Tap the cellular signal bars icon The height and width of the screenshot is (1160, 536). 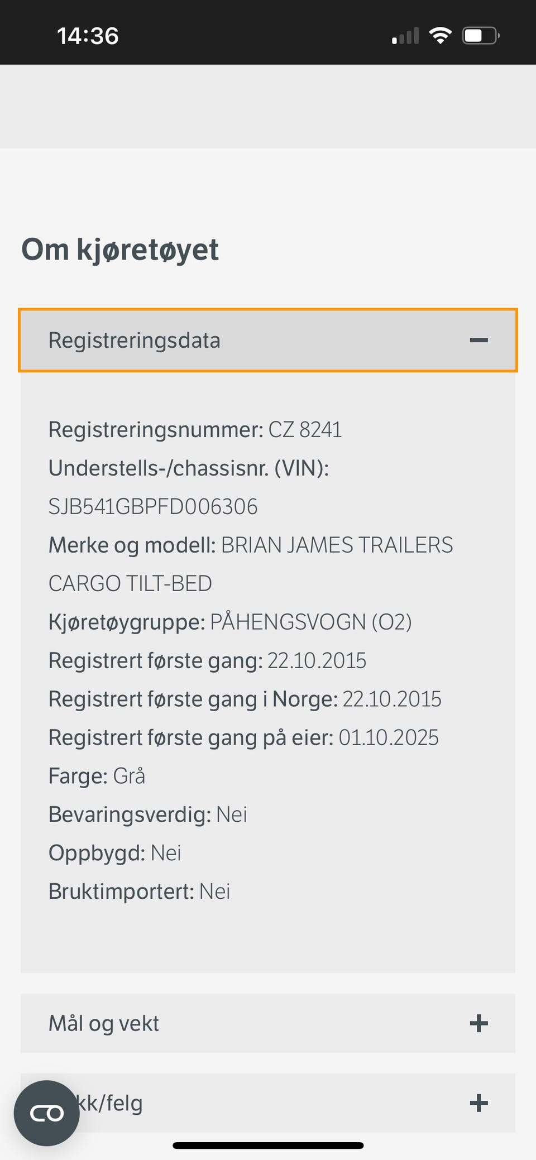point(405,36)
